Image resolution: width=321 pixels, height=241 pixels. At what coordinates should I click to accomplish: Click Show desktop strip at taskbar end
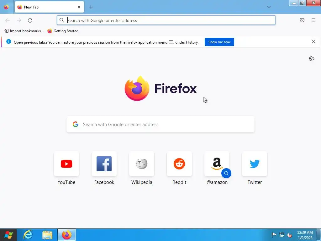coord(319,235)
